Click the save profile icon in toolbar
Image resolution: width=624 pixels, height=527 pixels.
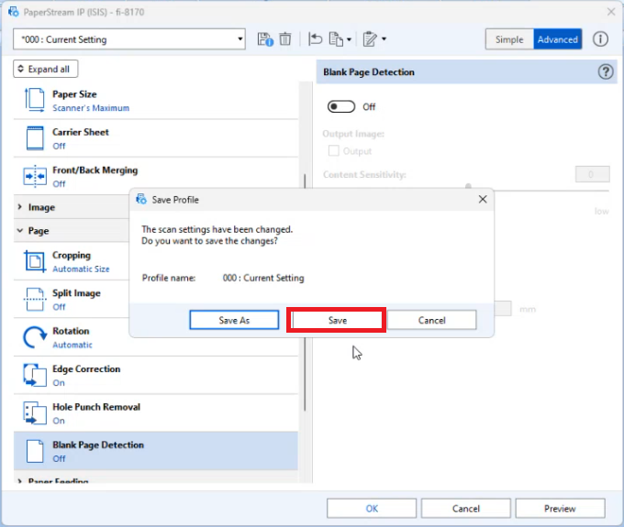[x=265, y=39]
